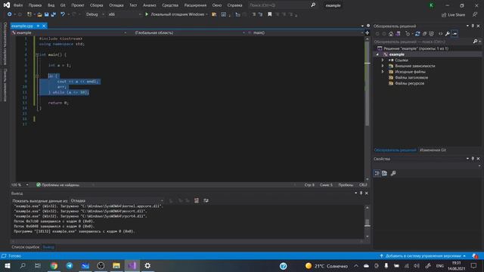Switch to Изменения Git tab
Image resolution: width=484 pixels, height=272 pixels.
[433, 150]
